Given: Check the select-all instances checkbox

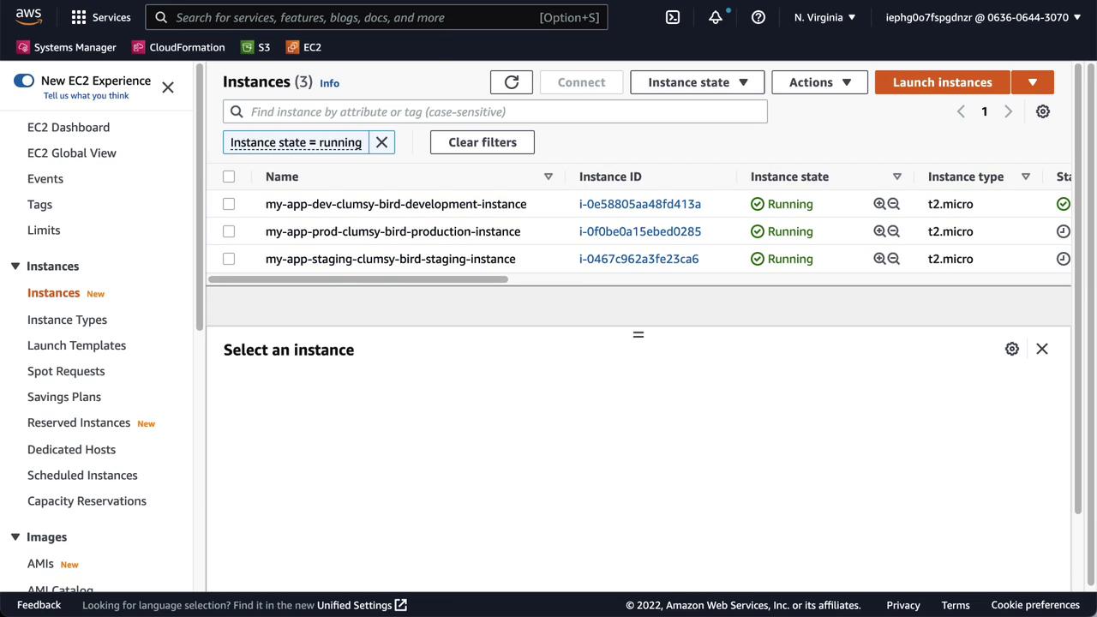Looking at the screenshot, I should 229,177.
